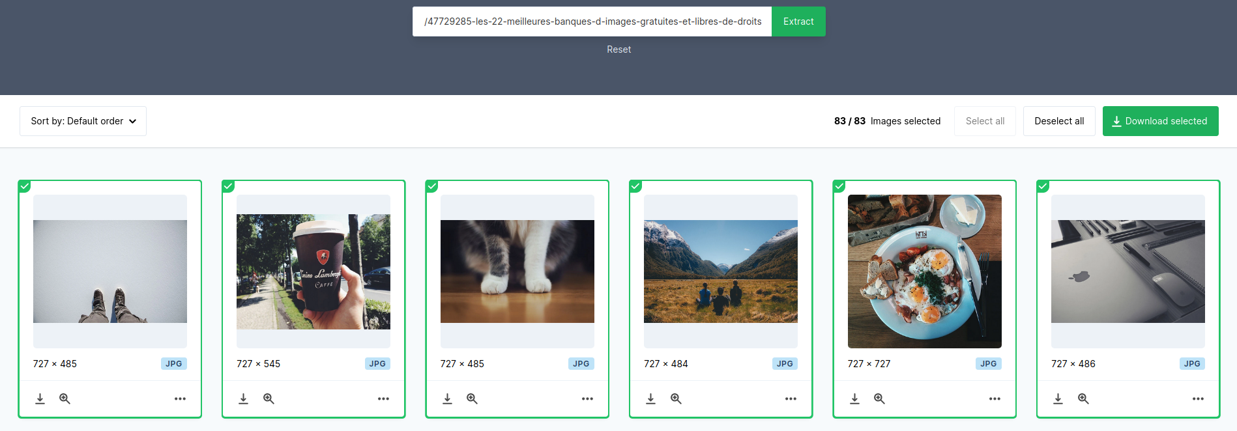Zoom into the coffee cup image
Image resolution: width=1237 pixels, height=431 pixels.
click(269, 398)
